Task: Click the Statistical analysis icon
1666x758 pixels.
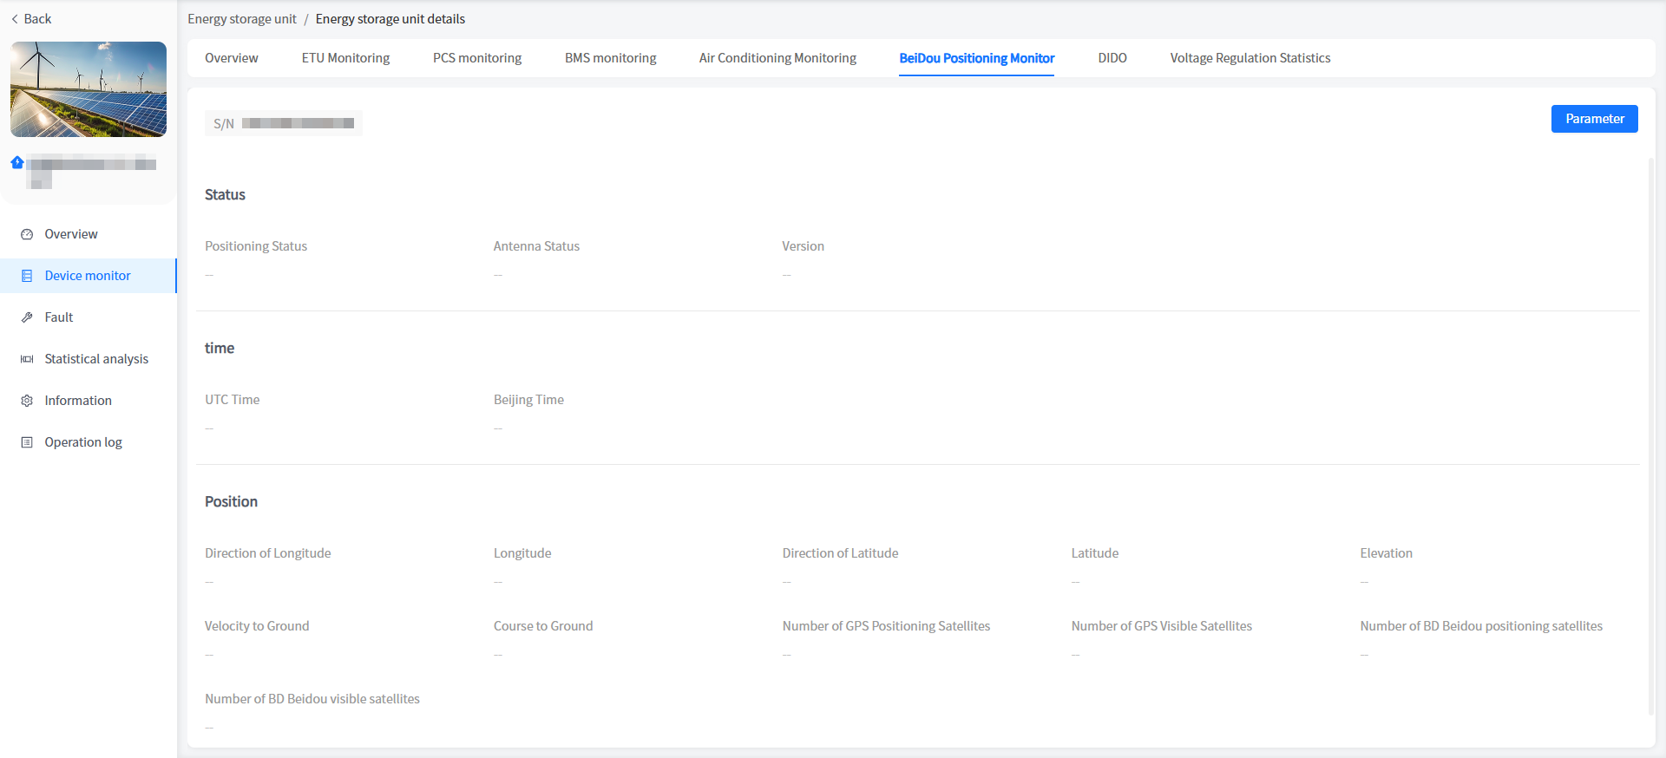Action: 27,359
